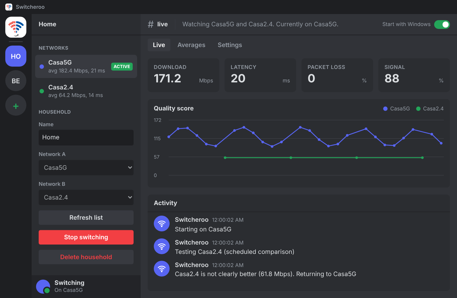457x298 pixels.
Task: Open the Averages tab
Action: point(191,45)
